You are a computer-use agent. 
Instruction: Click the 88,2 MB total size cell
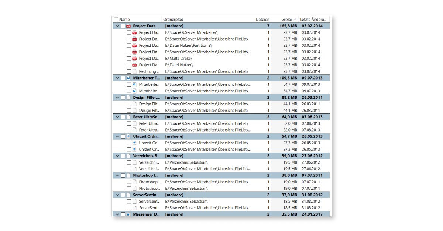289,98
